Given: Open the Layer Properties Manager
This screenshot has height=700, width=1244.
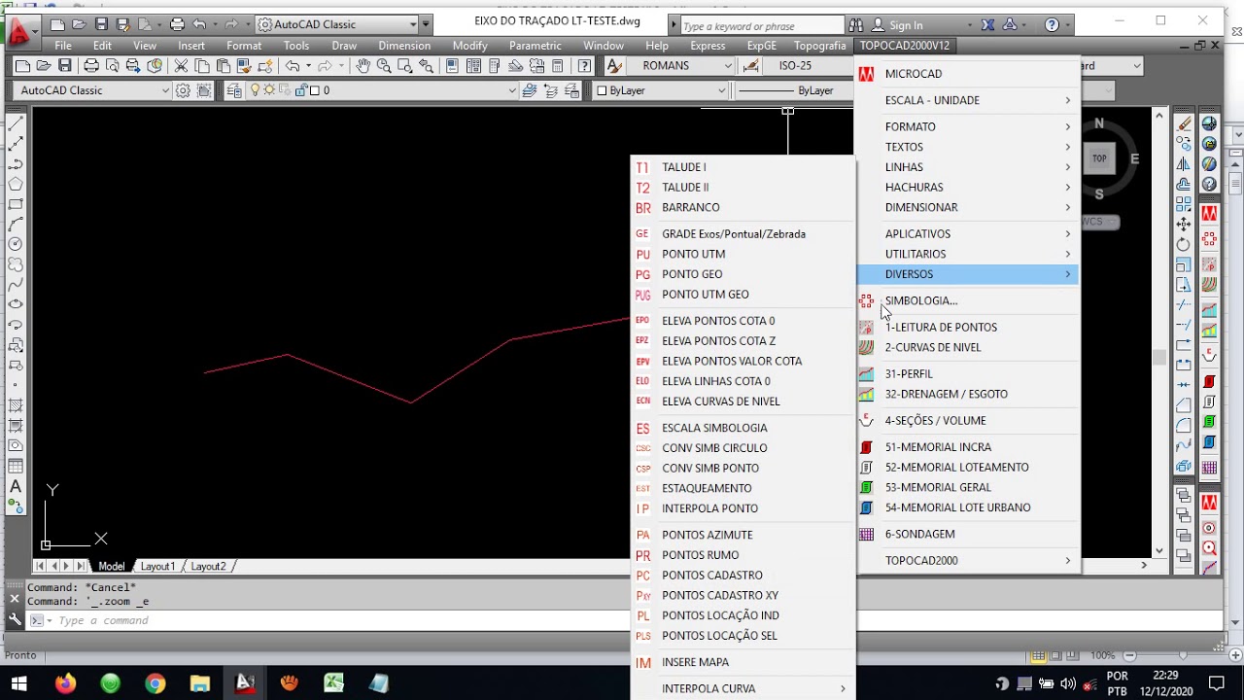Looking at the screenshot, I should pos(234,90).
